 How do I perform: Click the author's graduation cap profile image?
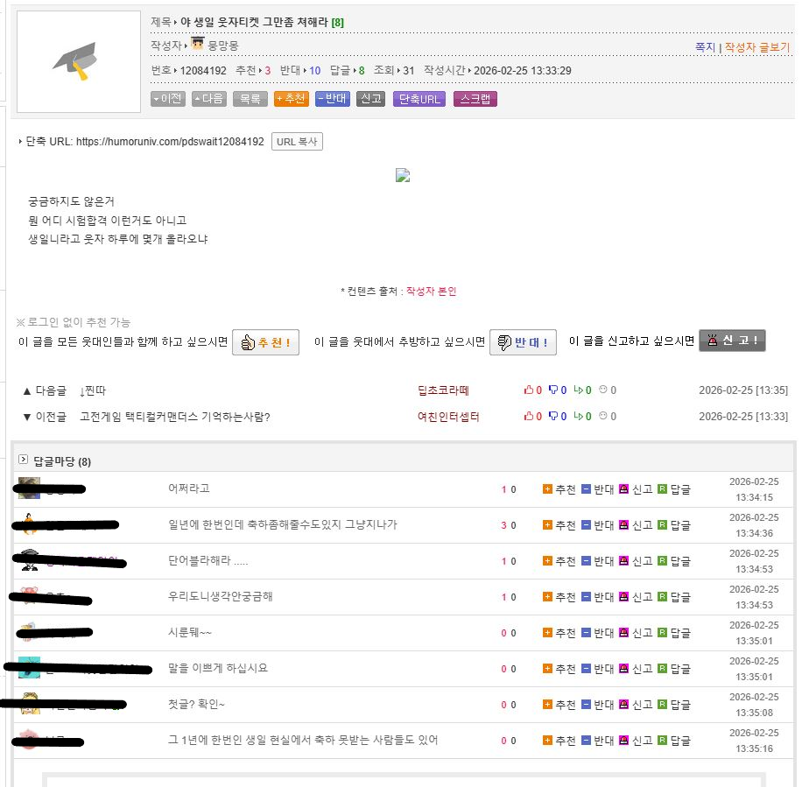point(79,62)
